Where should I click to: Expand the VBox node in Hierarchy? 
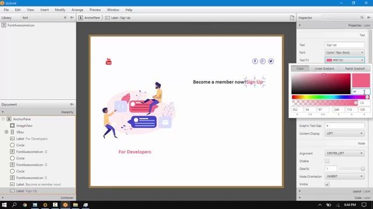pyautogui.click(x=6, y=132)
